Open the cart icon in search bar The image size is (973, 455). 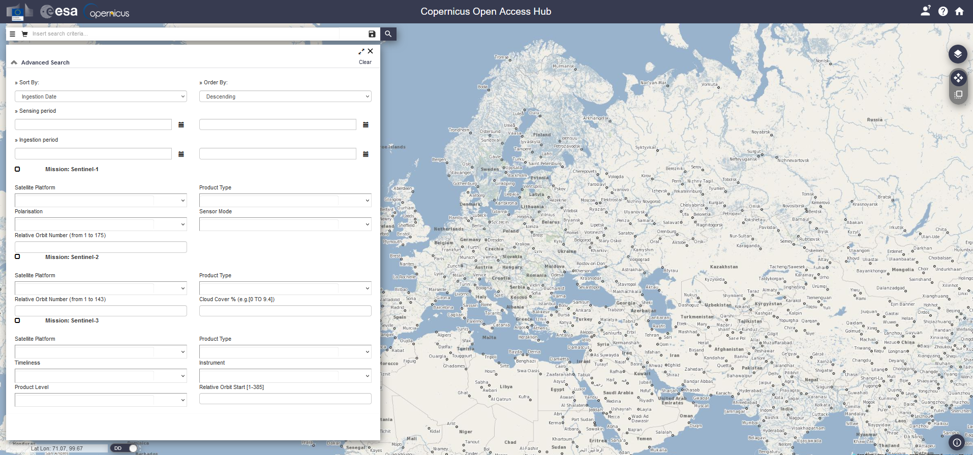point(24,34)
